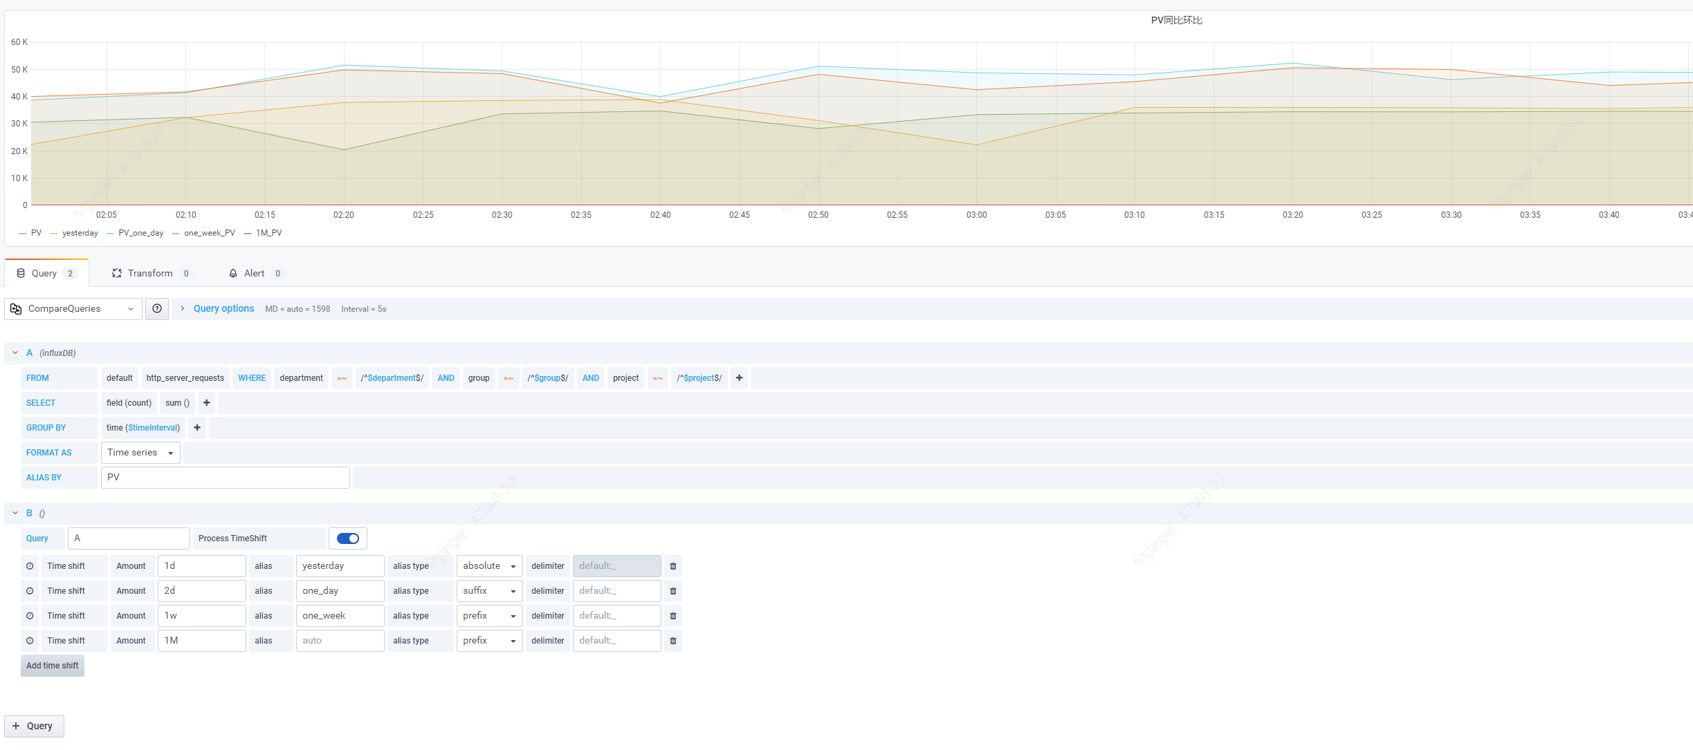Switch to the Transform tab
The image size is (1693, 750).
(x=150, y=274)
